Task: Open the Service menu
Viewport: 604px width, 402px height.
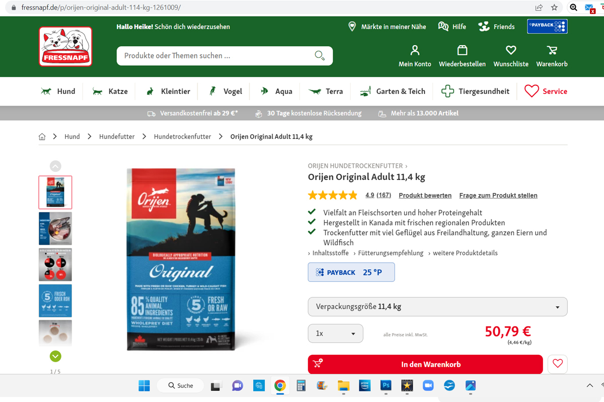Action: point(546,91)
